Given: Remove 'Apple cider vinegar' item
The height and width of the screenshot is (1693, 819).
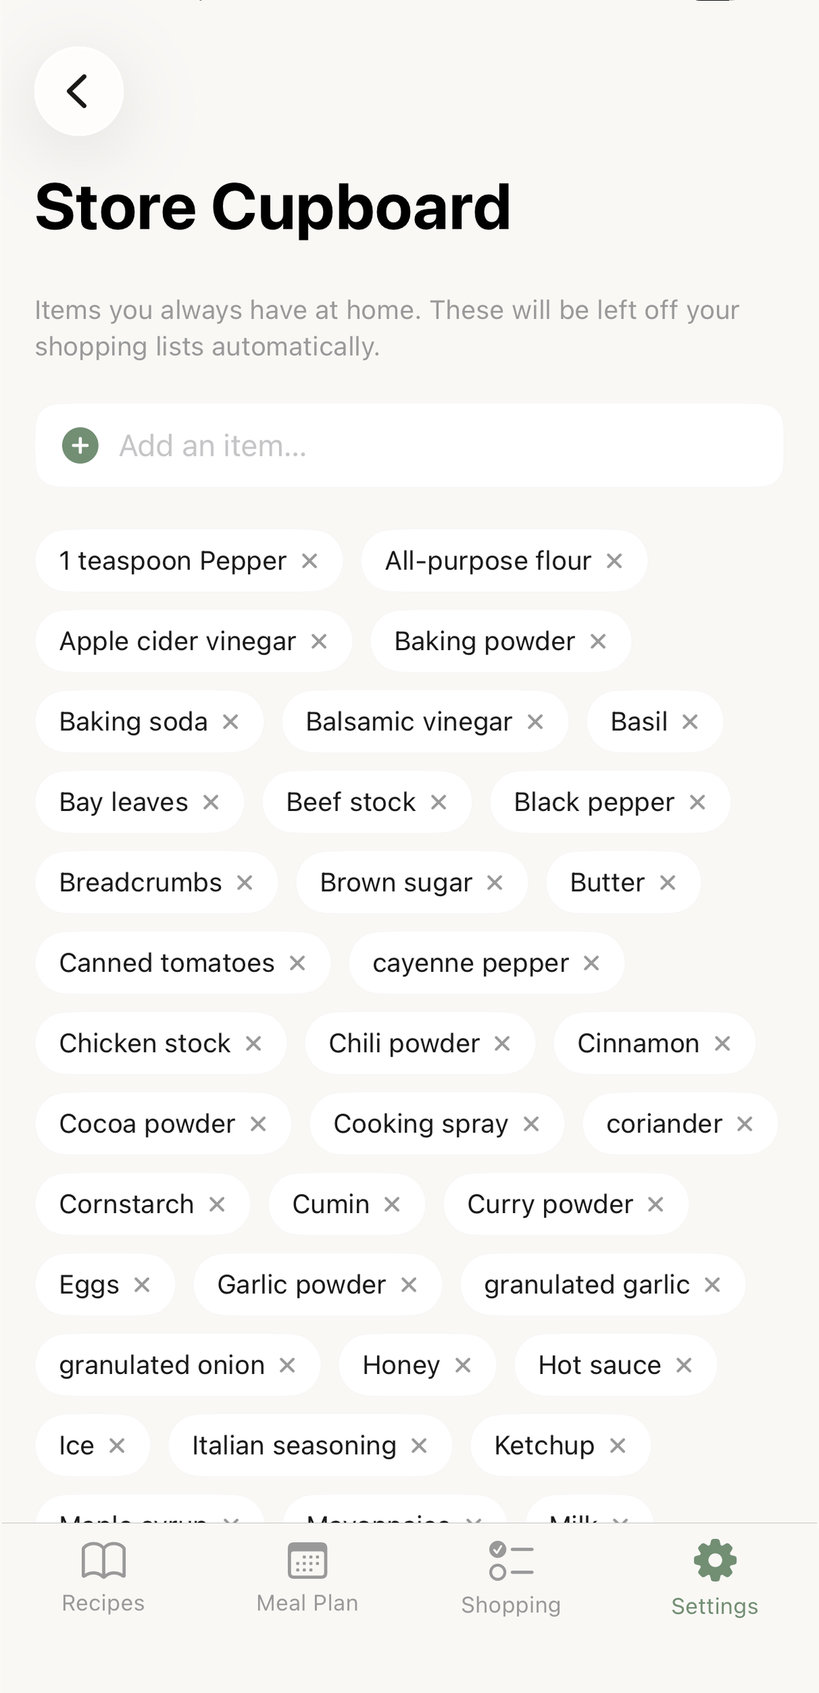Looking at the screenshot, I should [x=321, y=641].
